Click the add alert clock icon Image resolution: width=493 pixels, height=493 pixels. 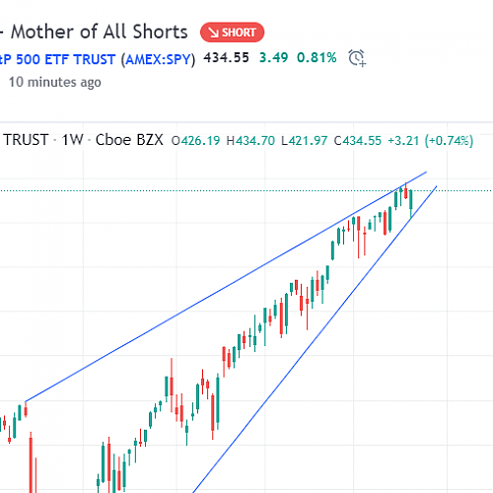(357, 58)
